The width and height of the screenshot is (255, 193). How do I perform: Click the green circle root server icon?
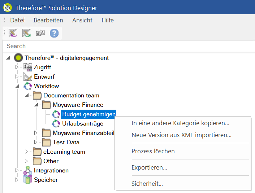point(18,58)
